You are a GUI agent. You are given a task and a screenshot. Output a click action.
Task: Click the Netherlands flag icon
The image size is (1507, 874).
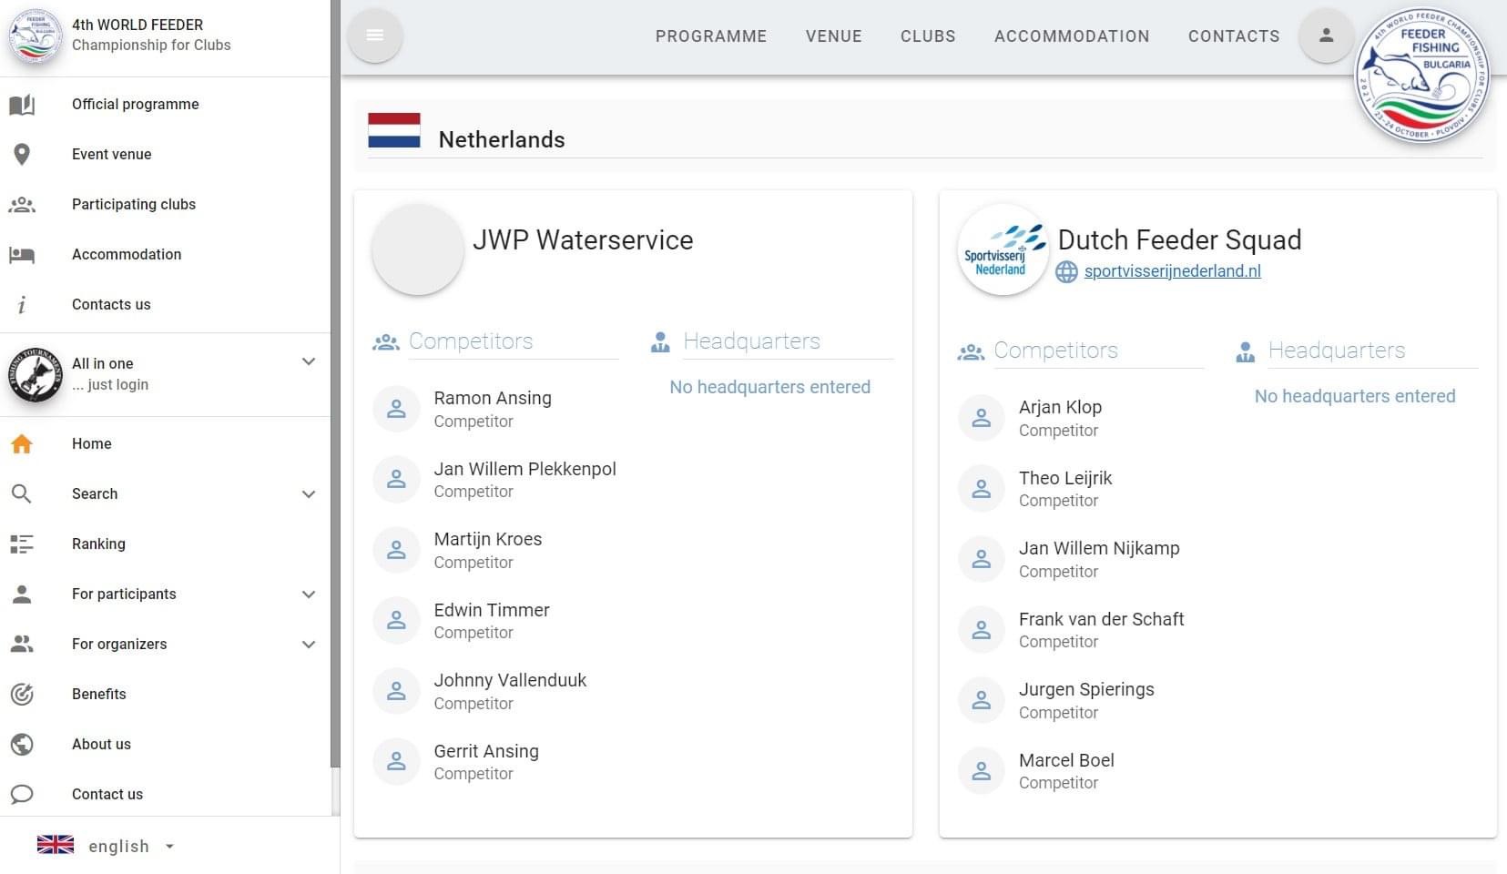click(394, 130)
